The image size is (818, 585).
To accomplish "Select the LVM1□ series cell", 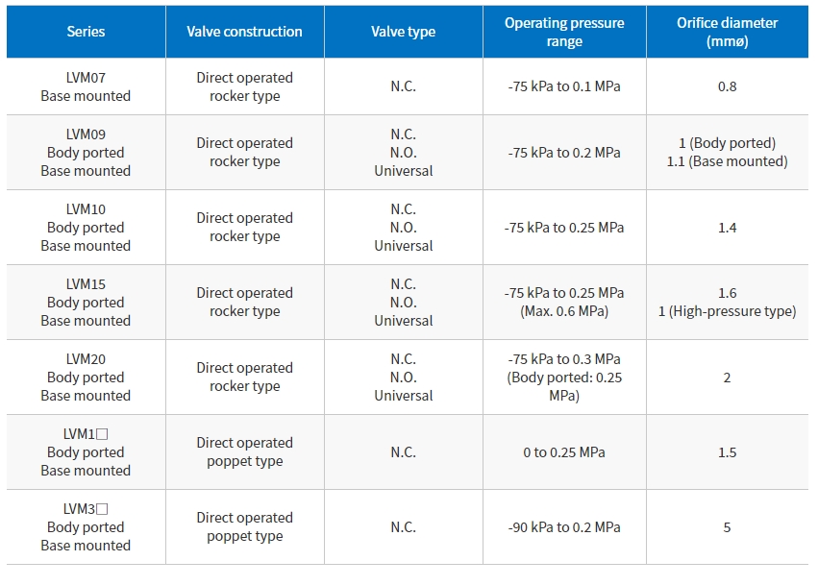I will pos(87,452).
